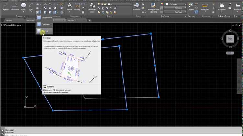Click the white color swatch in Свойства panel
This screenshot has height=136, width=243.
(167, 4)
